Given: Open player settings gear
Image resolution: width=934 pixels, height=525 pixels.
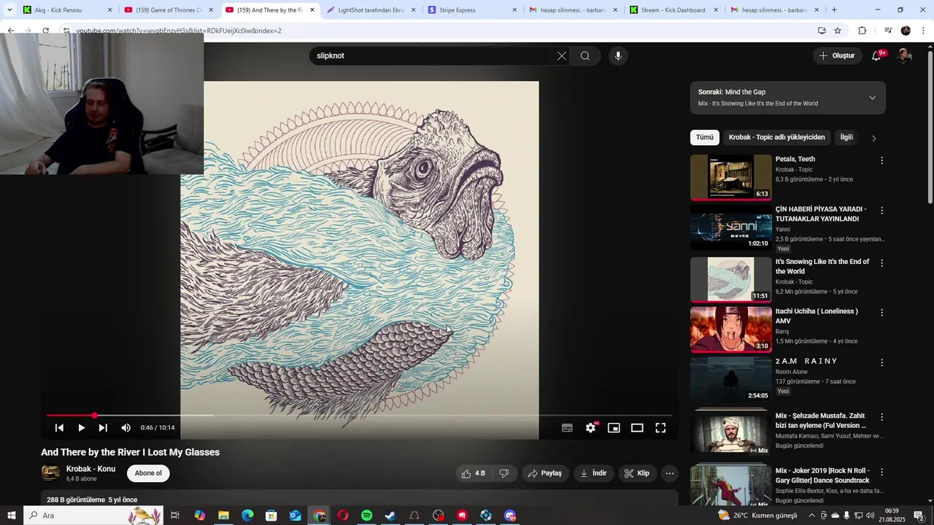Looking at the screenshot, I should pos(590,428).
